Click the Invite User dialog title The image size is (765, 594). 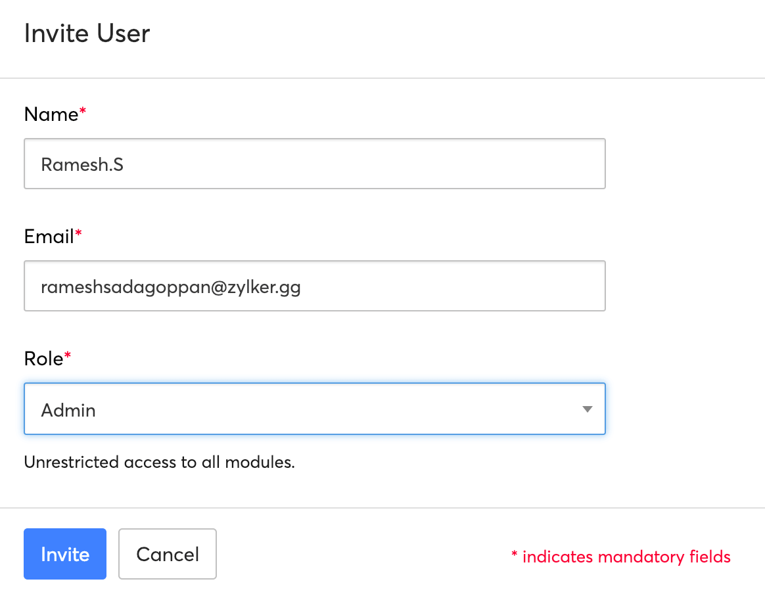(x=87, y=33)
